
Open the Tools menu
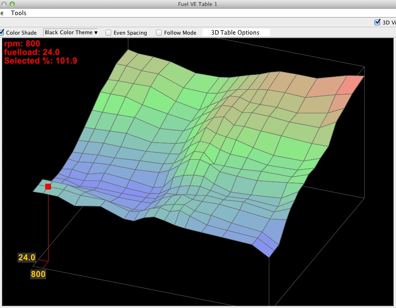[x=19, y=13]
